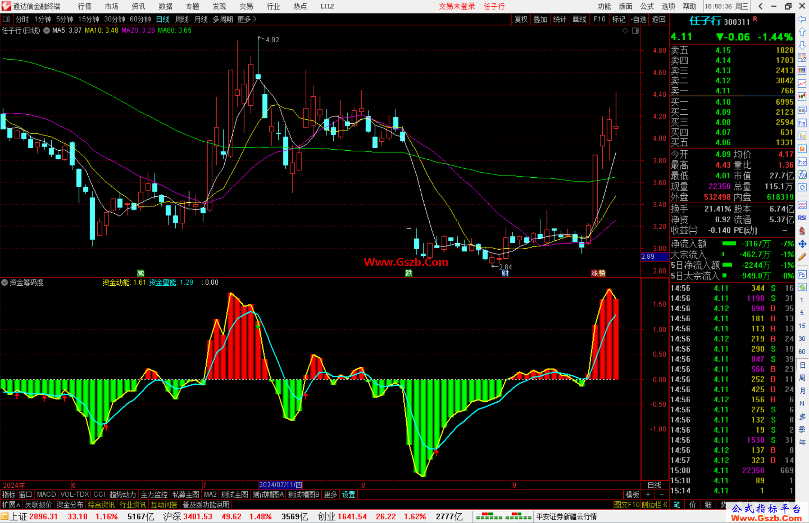Select weekly period '周' in sidebar
The width and height of the screenshot is (809, 523).
tap(802, 378)
